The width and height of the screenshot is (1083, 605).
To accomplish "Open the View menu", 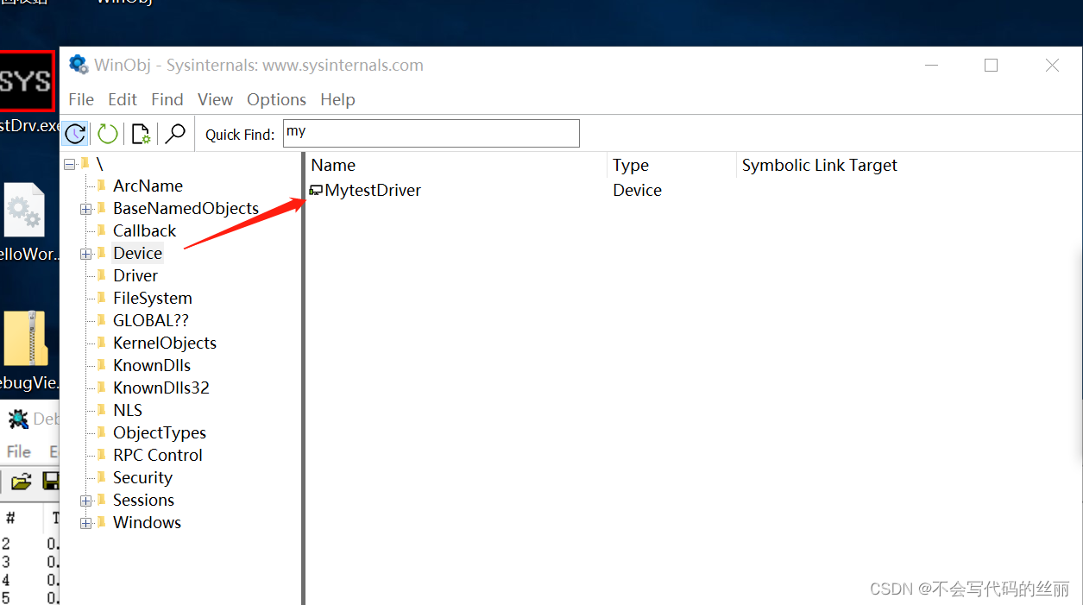I will tap(215, 99).
